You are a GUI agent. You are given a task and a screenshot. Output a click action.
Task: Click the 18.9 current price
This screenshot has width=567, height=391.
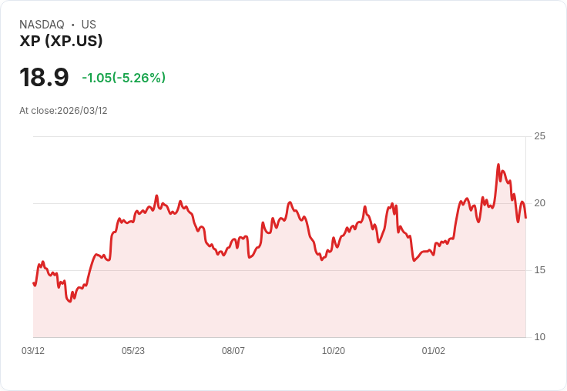click(44, 78)
